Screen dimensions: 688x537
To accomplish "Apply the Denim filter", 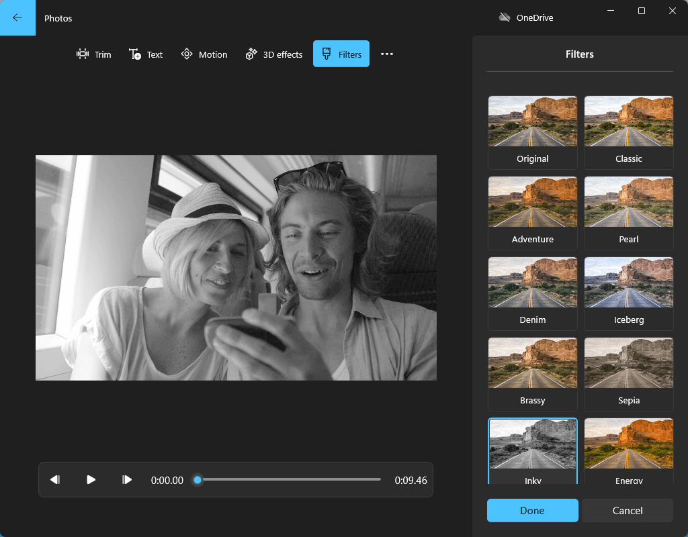I will [533, 294].
